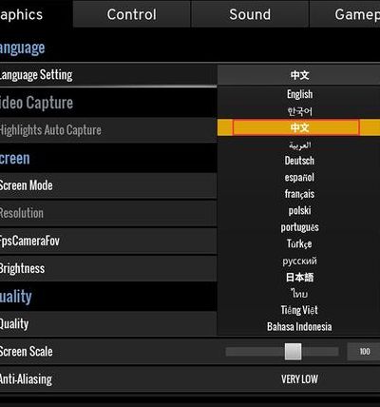Choose español from the language list
380x407 pixels.
point(299,177)
